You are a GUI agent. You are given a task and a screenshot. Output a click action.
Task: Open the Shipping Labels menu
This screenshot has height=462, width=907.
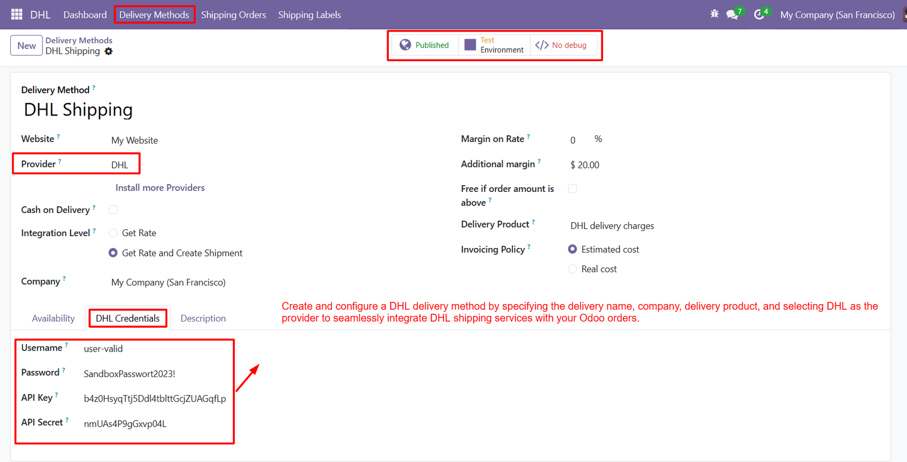point(310,15)
